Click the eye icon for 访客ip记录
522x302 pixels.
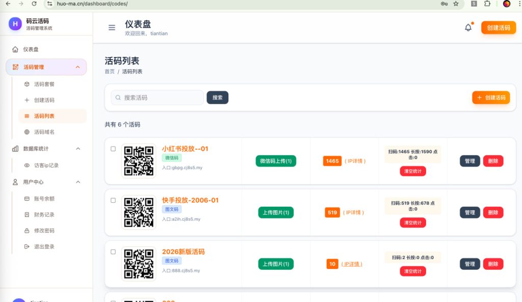[x=27, y=166]
